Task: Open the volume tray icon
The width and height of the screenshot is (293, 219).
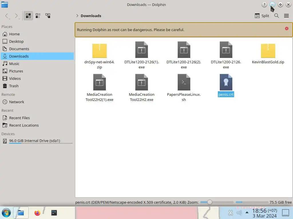Action: [239, 213]
